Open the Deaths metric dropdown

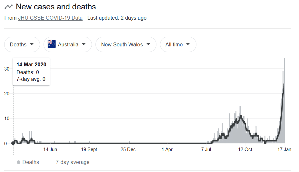click(22, 44)
